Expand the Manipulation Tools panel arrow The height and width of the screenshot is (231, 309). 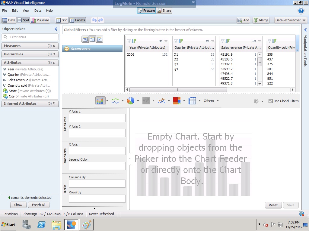tap(305, 30)
